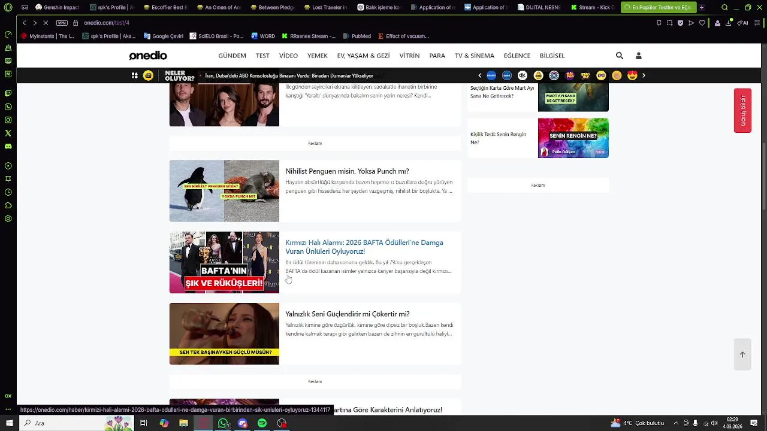Open the grid icon beside Neler Oluyor

coord(135,75)
